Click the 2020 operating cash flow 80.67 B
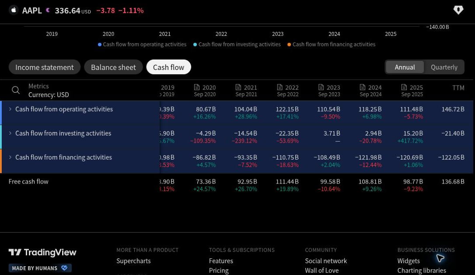 click(x=206, y=109)
